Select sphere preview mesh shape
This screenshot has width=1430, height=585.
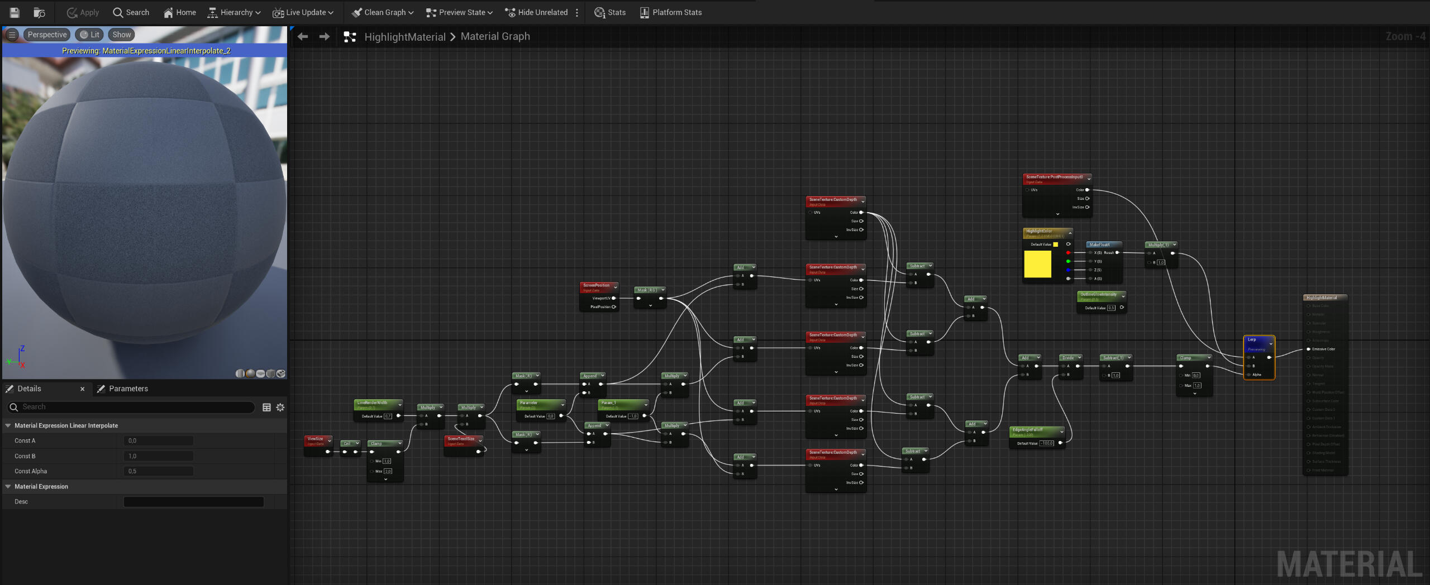(250, 373)
